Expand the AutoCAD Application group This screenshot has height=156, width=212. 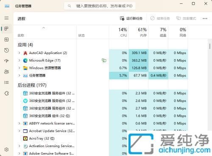point(19,53)
